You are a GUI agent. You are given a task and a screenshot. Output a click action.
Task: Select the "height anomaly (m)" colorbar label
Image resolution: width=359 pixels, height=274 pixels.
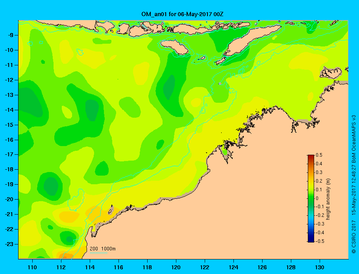(328, 199)
